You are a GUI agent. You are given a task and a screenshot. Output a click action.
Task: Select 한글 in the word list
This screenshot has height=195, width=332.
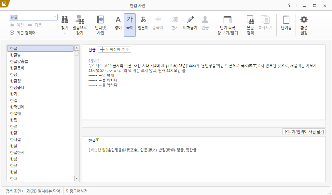40,48
